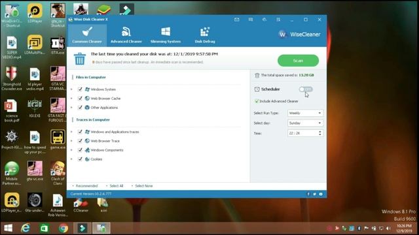Open Clash of Clans desktop icon
This screenshot has height=235, width=419.
(x=58, y=173)
